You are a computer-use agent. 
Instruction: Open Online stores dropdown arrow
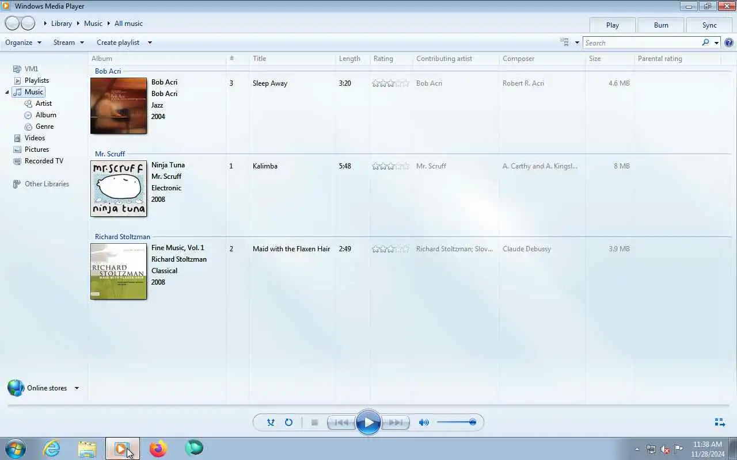tap(76, 388)
